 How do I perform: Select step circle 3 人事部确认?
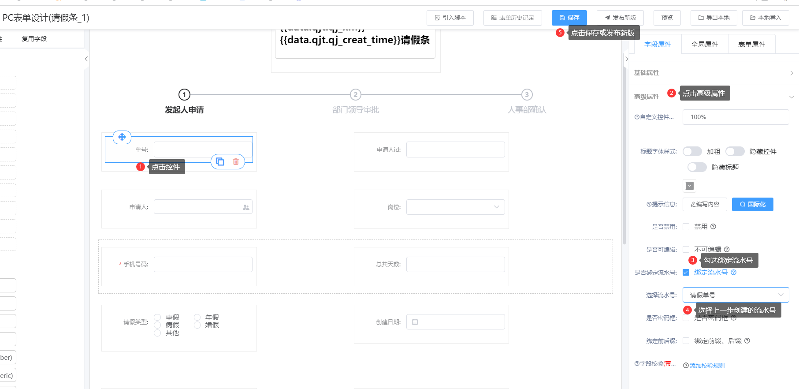[x=527, y=94]
